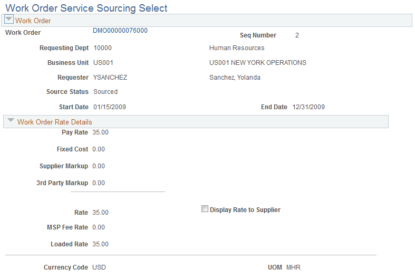This screenshot has height=278, width=415.
Task: Click Fixed Cost value 0.00
Action: [x=99, y=149]
